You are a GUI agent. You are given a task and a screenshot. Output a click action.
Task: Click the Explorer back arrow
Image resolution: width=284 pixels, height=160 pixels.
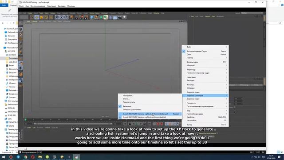point(3,23)
